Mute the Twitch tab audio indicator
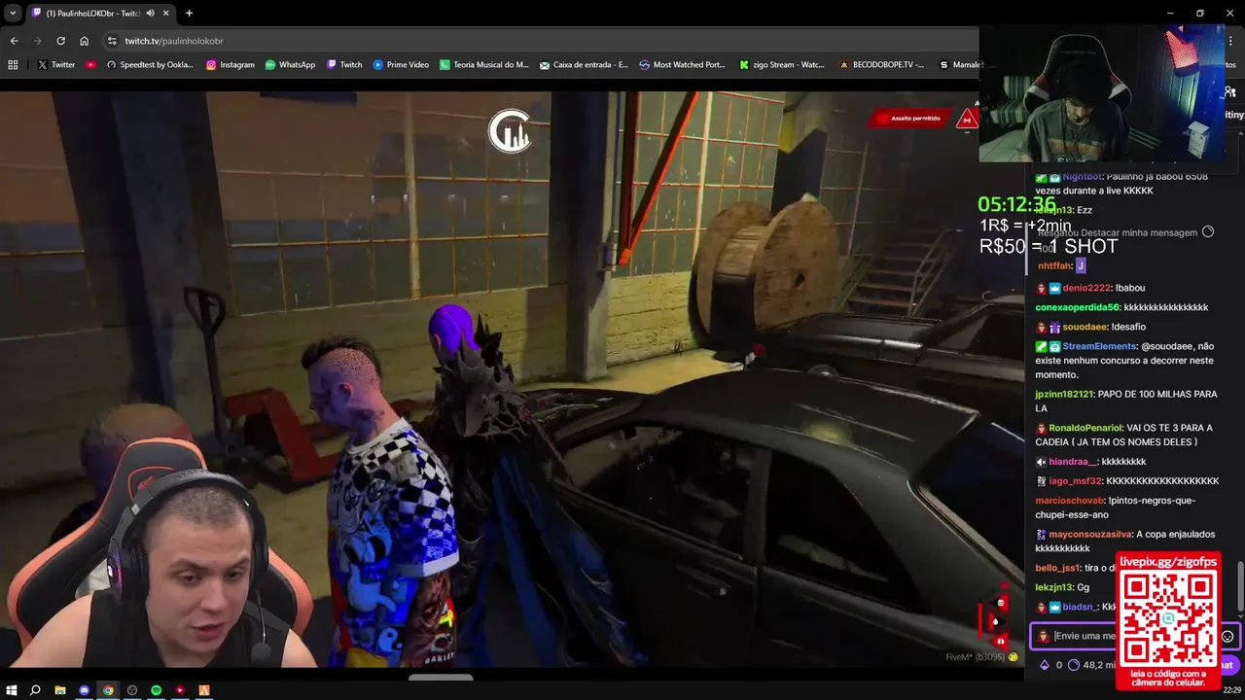The height and width of the screenshot is (700, 1245). (x=150, y=13)
